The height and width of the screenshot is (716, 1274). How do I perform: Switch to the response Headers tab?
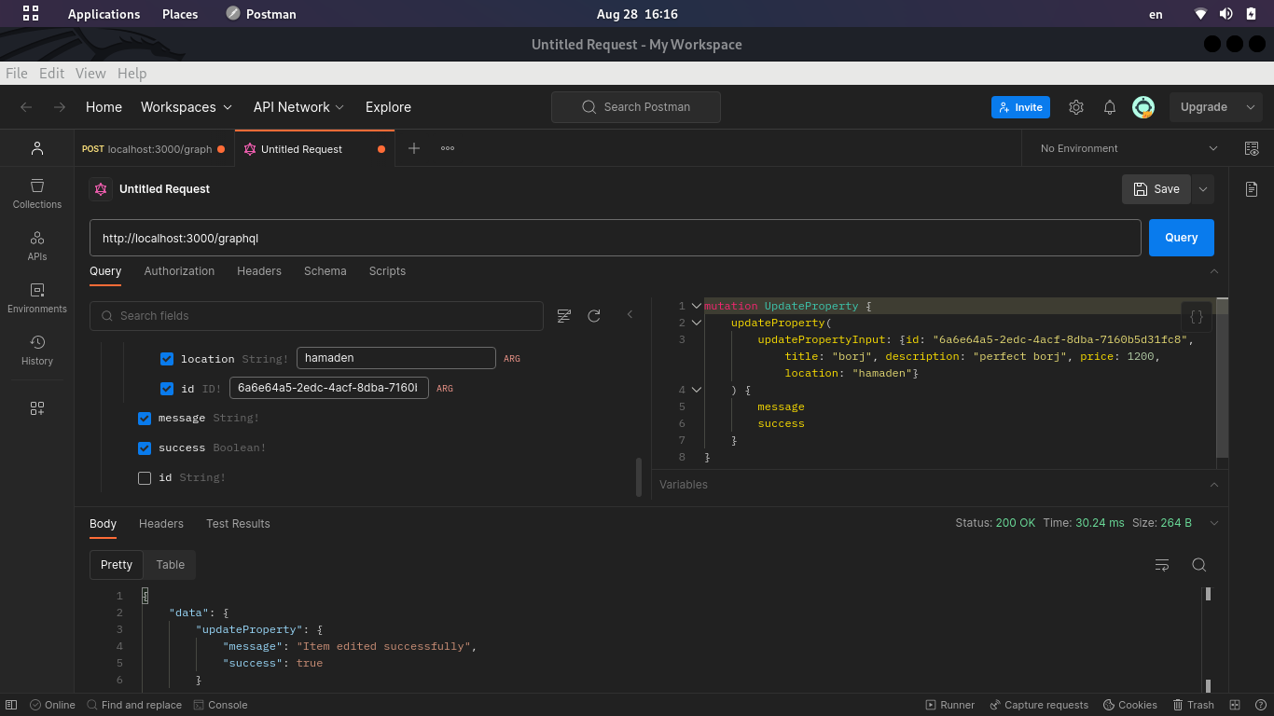161,524
